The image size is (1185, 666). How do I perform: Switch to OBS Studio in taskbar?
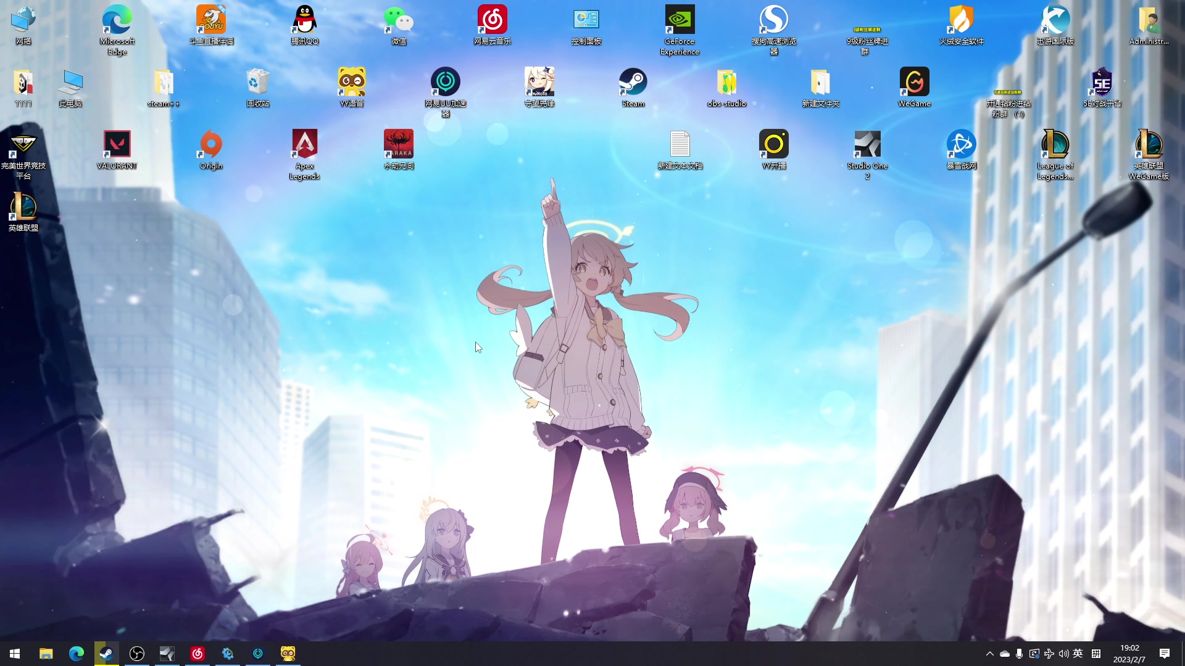136,654
